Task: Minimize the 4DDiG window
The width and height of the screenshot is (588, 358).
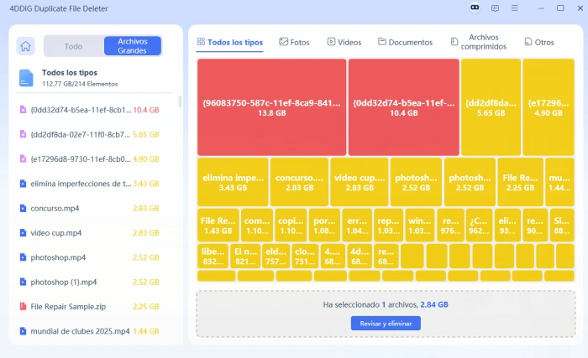Action: tap(541, 8)
